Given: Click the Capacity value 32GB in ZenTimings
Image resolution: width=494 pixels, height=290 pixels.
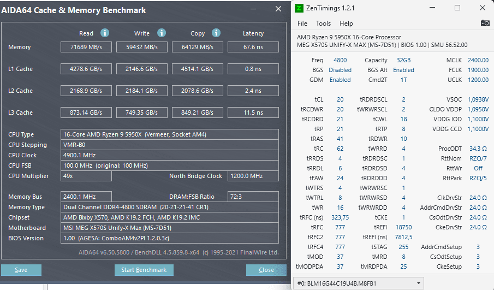Looking at the screenshot, I should click(x=403, y=60).
